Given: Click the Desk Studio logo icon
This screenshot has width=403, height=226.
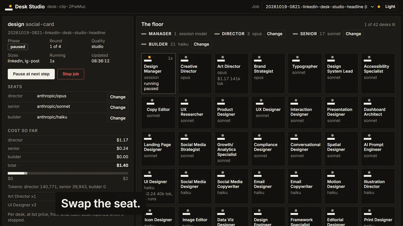Looking at the screenshot, I should tap(9, 7).
